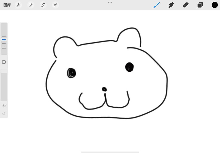Image resolution: width=220 pixels, height=154 pixels.
Task: Open the black color picker circle
Action: click(215, 5)
